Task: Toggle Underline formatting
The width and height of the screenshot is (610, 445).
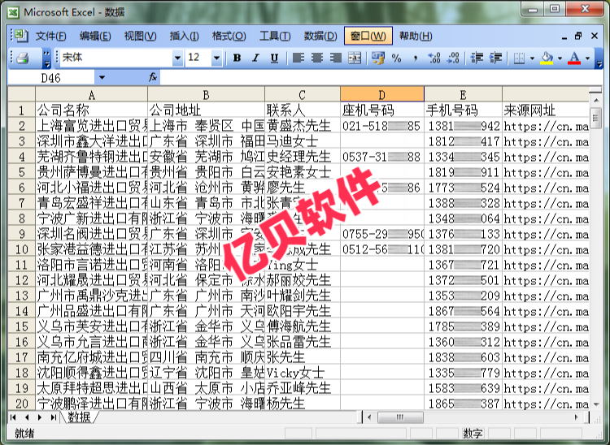Action: click(x=274, y=58)
